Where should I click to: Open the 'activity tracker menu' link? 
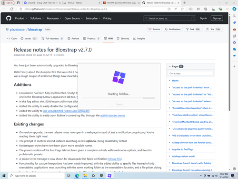pos(112,116)
